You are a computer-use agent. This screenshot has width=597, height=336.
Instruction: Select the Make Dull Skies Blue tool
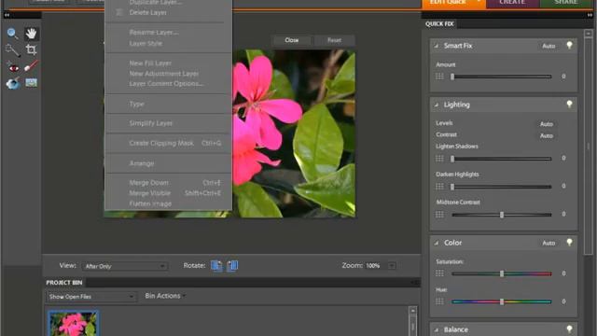(13, 83)
